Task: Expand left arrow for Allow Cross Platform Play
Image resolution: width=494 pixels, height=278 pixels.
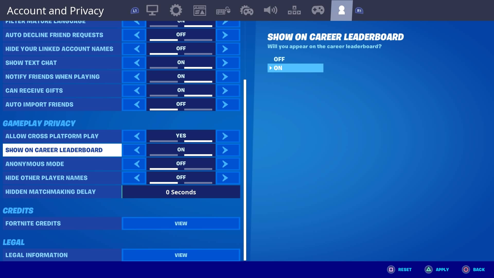Action: [137, 136]
